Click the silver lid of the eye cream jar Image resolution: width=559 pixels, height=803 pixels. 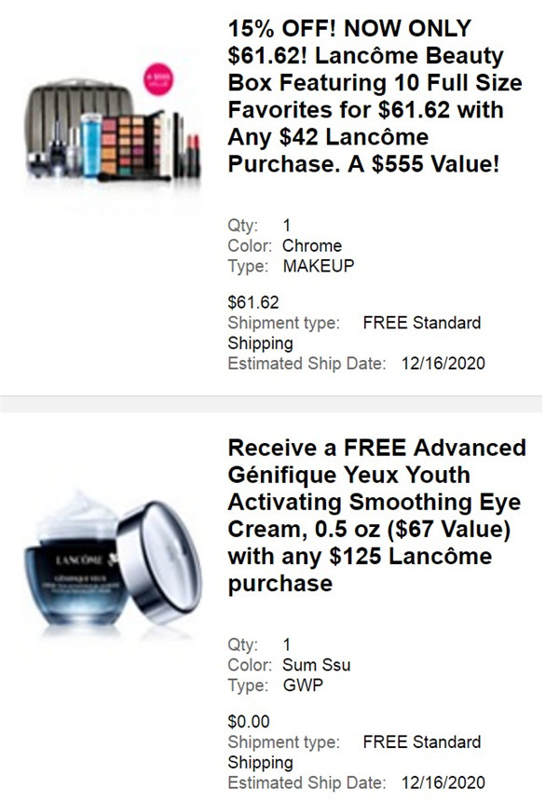pos(159,561)
